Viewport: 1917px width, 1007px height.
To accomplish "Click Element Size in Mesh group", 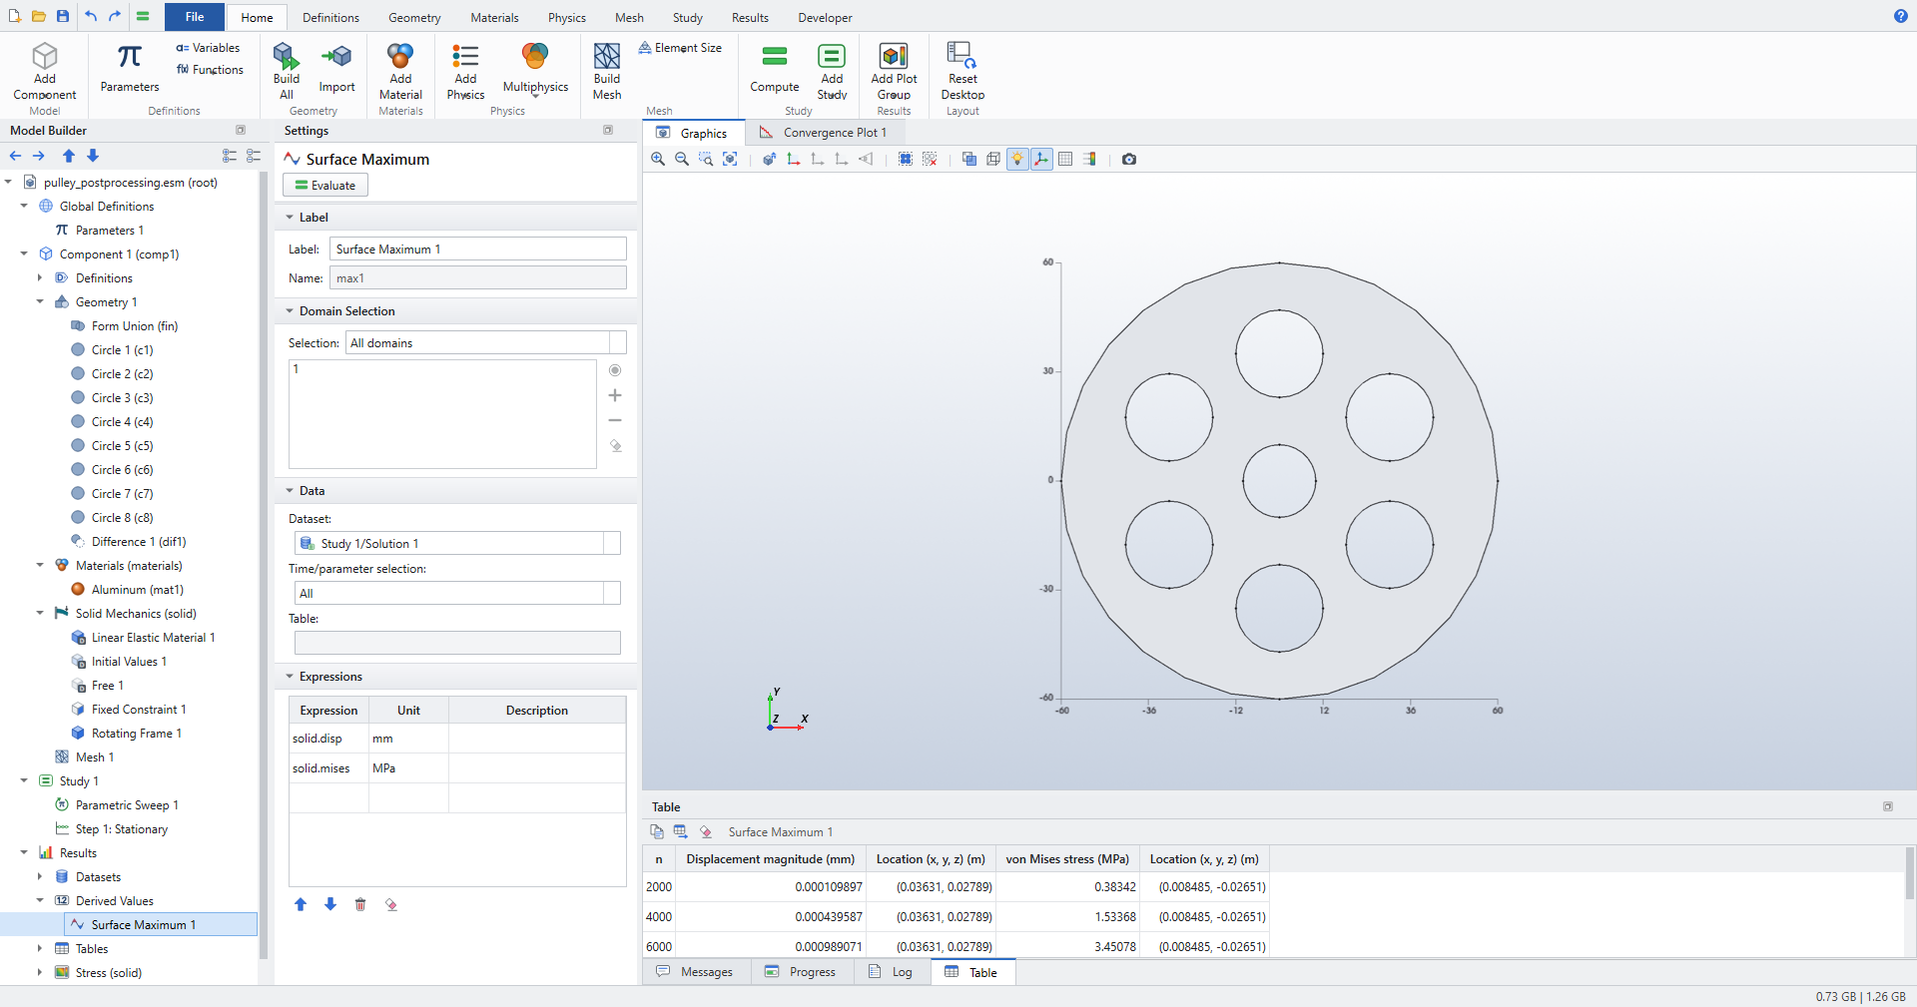I will click(x=680, y=48).
